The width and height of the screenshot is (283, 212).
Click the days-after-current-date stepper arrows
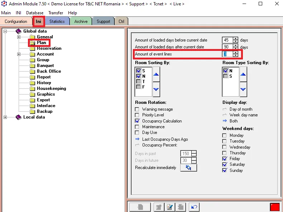[235, 47]
